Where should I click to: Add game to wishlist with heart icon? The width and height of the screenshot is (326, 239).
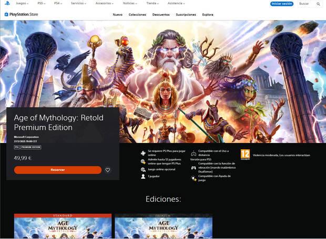point(107,170)
